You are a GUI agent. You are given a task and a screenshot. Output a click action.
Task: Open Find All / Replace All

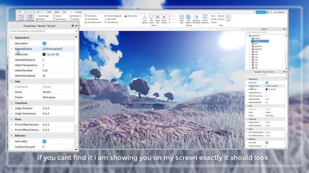pyautogui.click(x=113, y=16)
